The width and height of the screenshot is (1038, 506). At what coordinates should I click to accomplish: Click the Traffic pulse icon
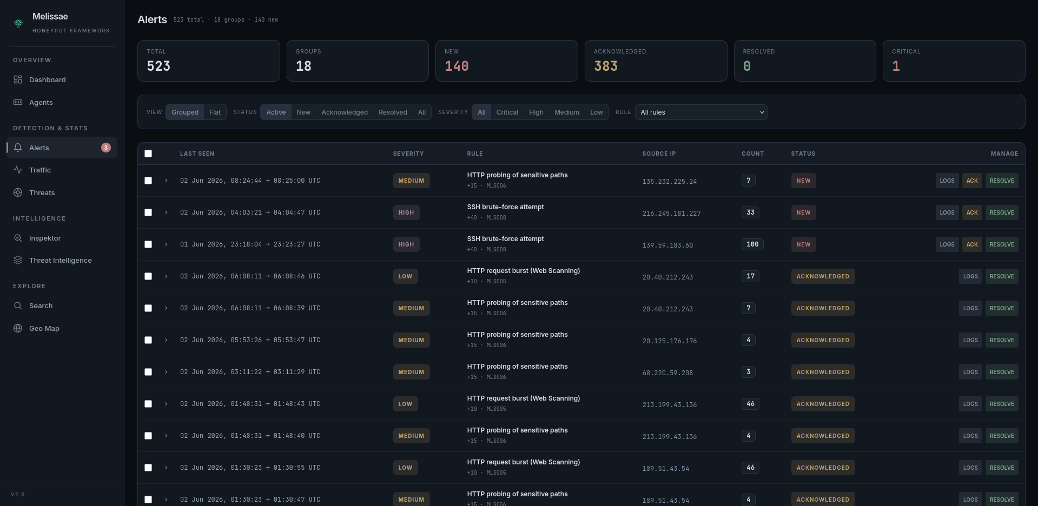(18, 170)
